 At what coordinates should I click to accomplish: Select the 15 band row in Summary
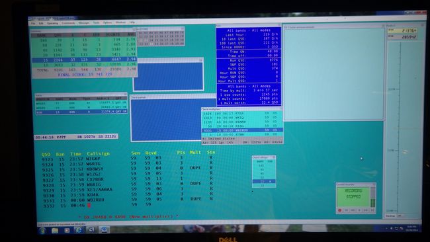[84, 60]
